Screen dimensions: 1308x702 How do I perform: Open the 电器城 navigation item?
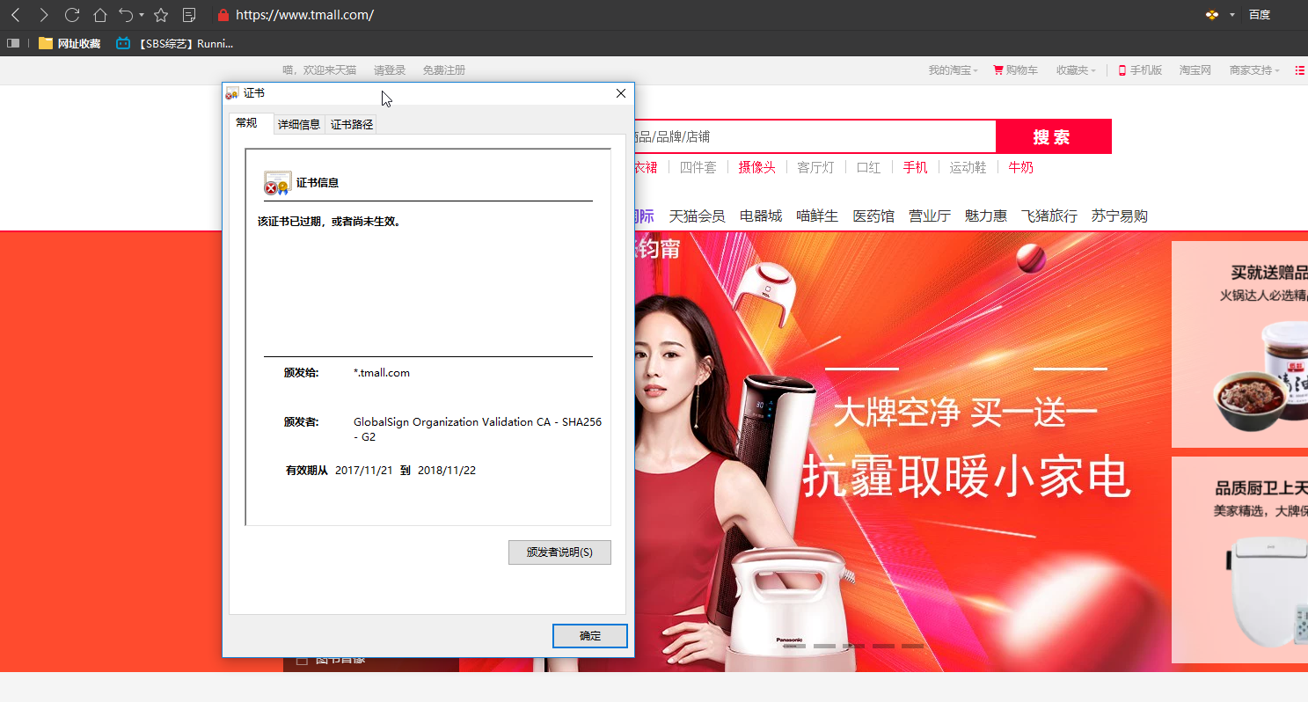click(761, 216)
